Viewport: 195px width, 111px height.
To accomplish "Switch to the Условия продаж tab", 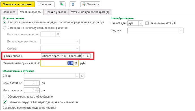I will (31, 12).
